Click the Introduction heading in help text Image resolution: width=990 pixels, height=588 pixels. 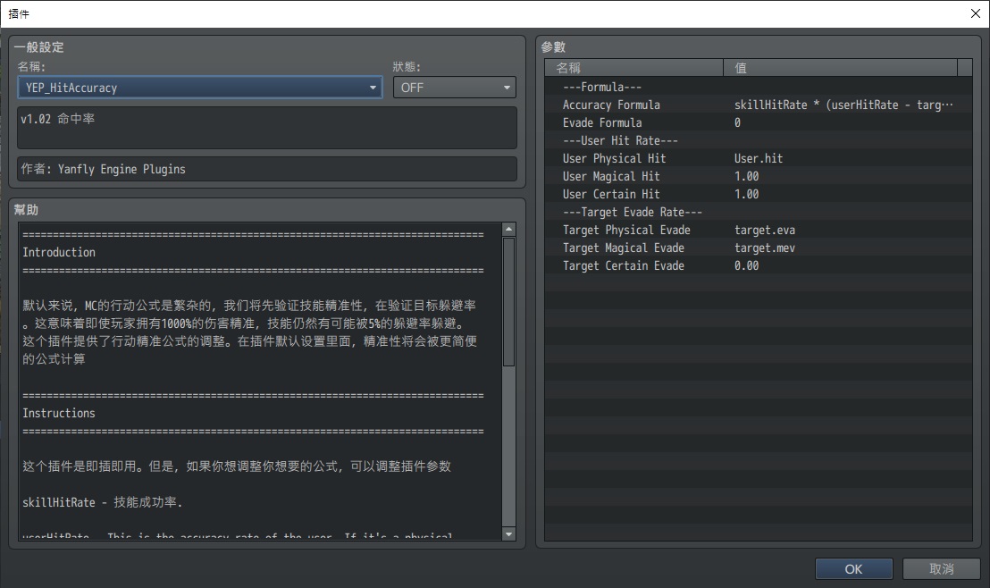pyautogui.click(x=59, y=252)
